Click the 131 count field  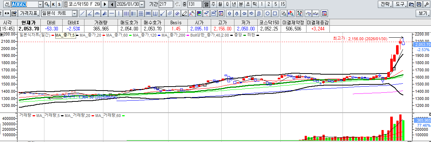coord(195,4)
